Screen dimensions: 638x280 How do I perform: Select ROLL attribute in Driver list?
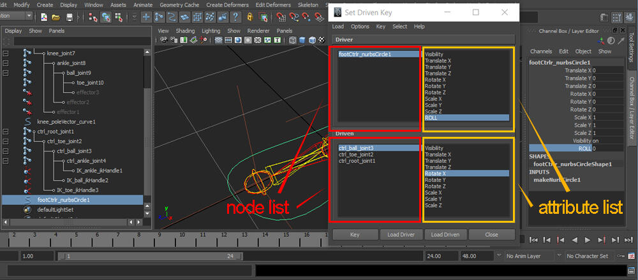[x=466, y=118]
